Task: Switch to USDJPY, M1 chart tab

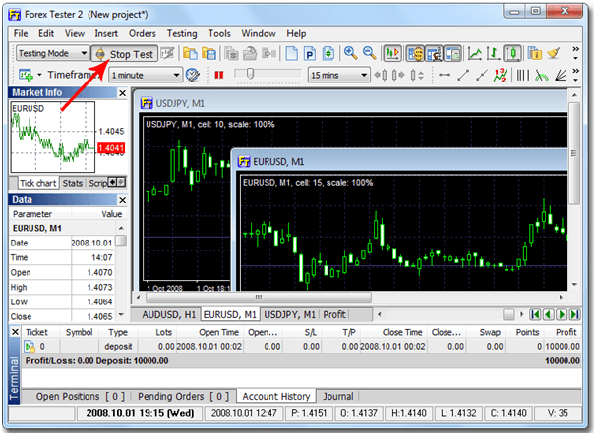Action: [x=289, y=314]
